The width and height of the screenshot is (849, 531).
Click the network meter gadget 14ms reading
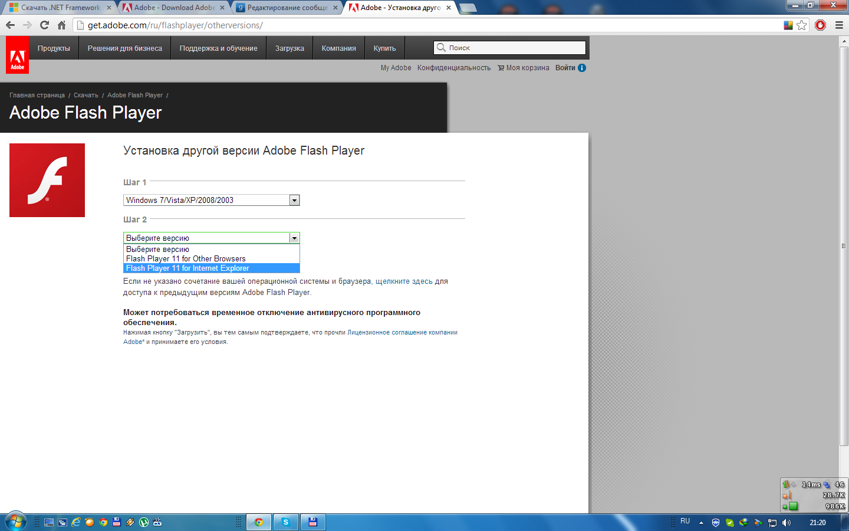pyautogui.click(x=811, y=484)
